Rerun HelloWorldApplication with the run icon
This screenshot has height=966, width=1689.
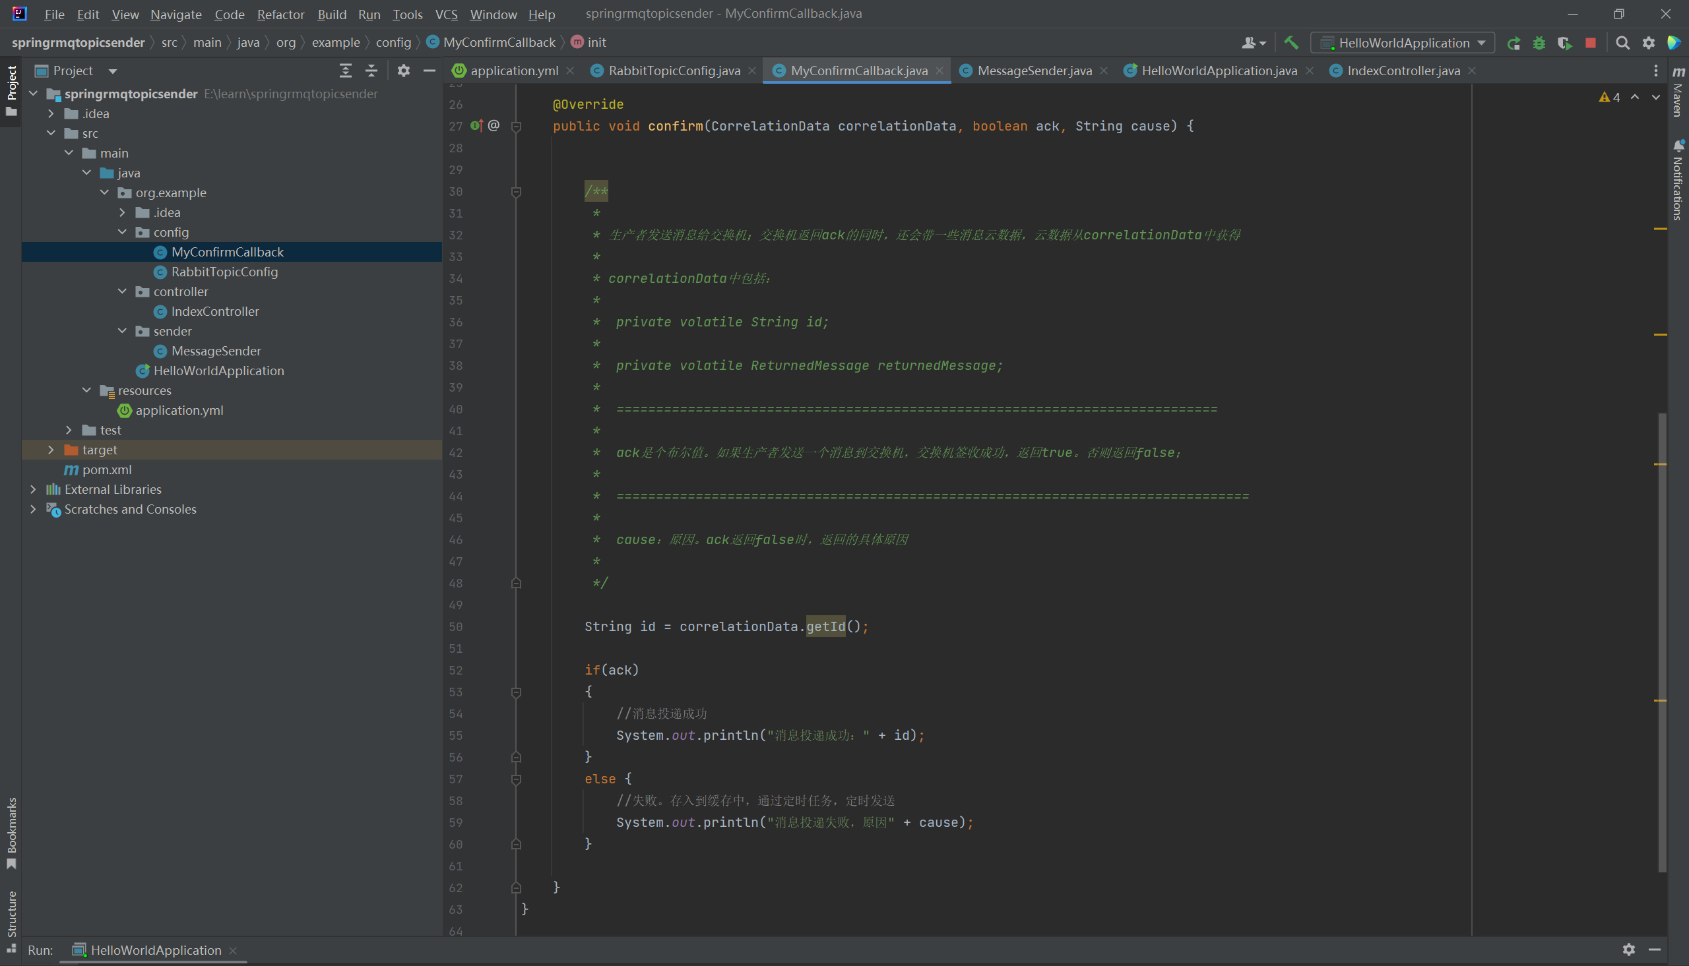[x=1513, y=43]
